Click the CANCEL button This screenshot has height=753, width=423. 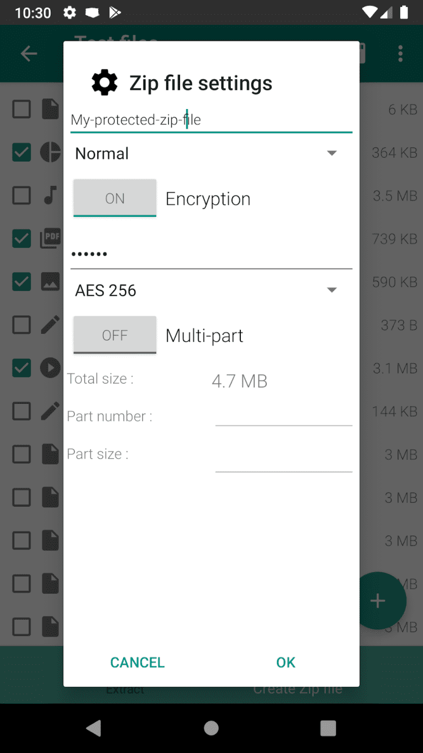pyautogui.click(x=137, y=662)
